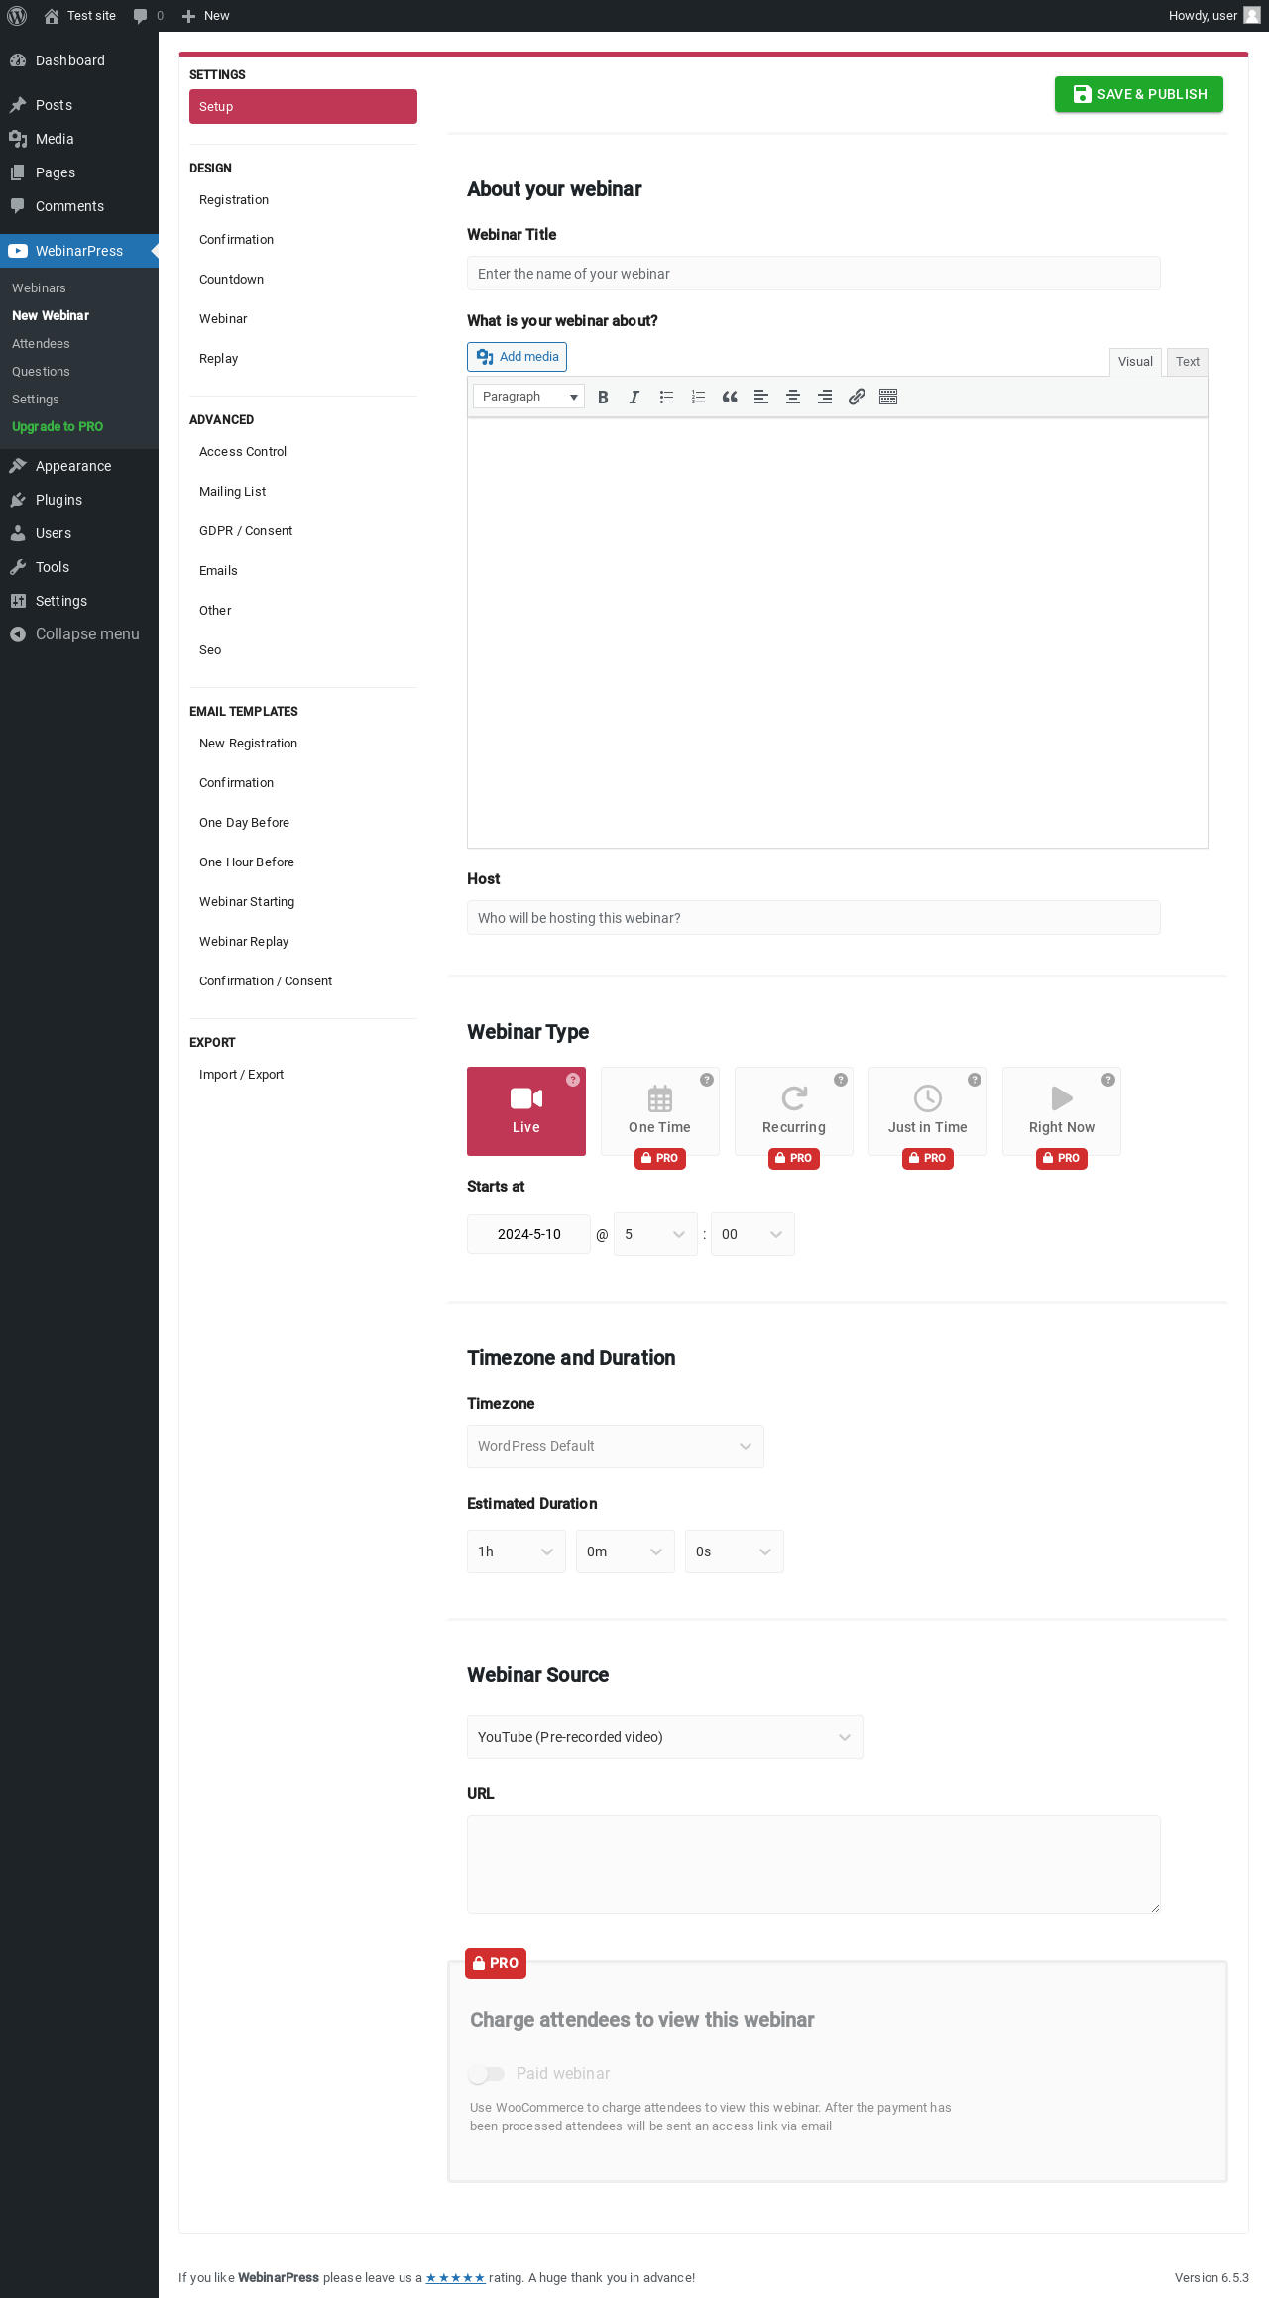
Task: Open Registration design settings
Action: tap(303, 200)
